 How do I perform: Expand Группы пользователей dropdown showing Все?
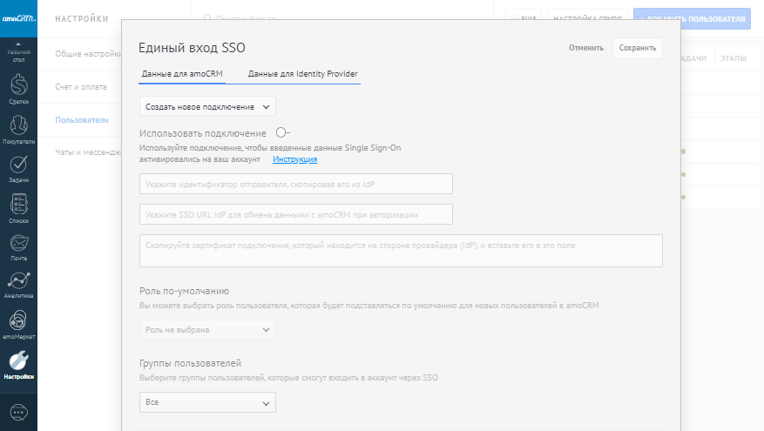click(x=207, y=402)
